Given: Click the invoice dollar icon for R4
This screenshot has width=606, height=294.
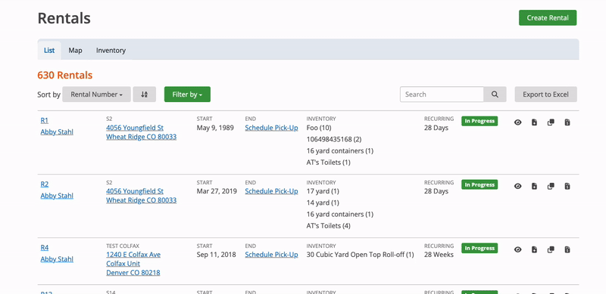Looking at the screenshot, I should [x=567, y=249].
